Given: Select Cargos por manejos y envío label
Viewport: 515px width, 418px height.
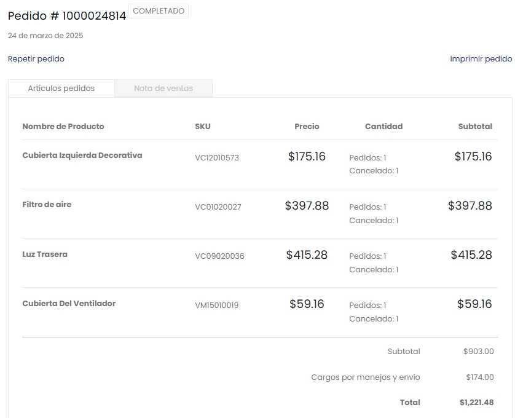Looking at the screenshot, I should tap(366, 377).
